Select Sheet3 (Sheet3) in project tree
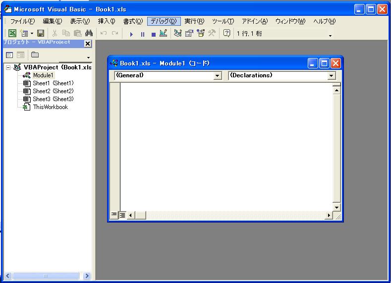Image resolution: width=391 pixels, height=283 pixels. click(53, 99)
